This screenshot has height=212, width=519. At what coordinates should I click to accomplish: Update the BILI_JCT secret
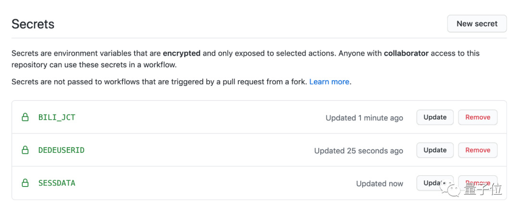pyautogui.click(x=435, y=117)
